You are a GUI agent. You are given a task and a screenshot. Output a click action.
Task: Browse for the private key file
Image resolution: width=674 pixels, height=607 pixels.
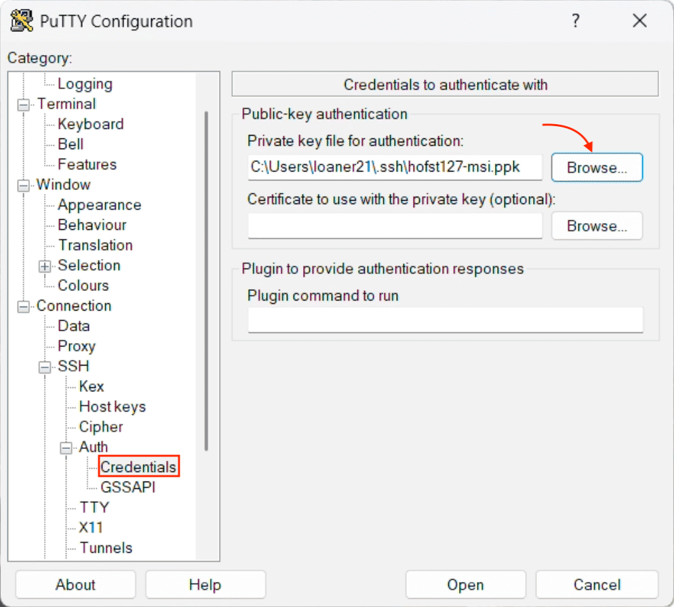click(597, 168)
